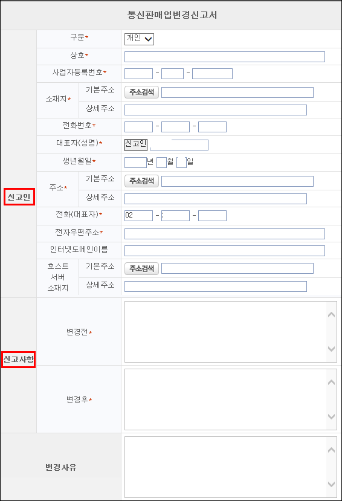The image size is (342, 501).
Task: Click the 대표자(성명) name field
Action: coord(179,145)
